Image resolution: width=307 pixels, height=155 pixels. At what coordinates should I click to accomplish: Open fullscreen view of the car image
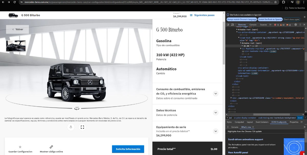pyautogui.click(x=82, y=127)
